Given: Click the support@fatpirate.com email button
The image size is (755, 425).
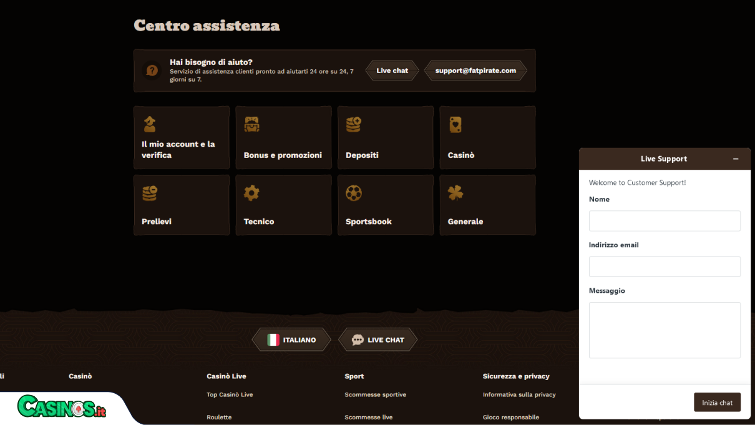Looking at the screenshot, I should pyautogui.click(x=475, y=71).
